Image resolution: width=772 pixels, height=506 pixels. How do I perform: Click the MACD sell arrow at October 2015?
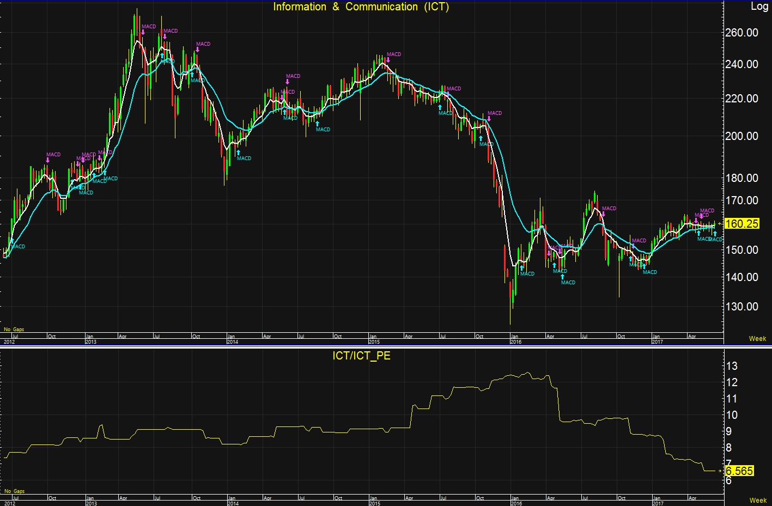[x=489, y=119]
